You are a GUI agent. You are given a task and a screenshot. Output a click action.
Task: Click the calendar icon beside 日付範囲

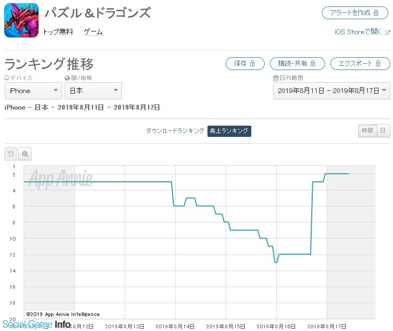[276, 78]
